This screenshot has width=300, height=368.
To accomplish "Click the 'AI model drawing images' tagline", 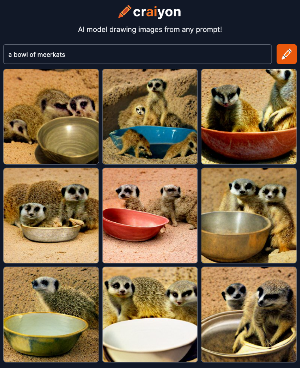I will (150, 30).
